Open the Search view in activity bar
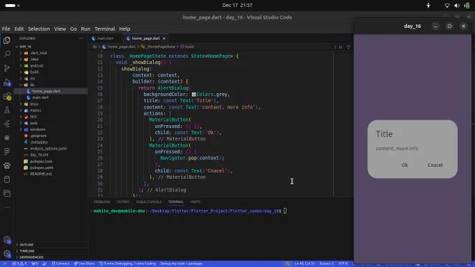 7,55
